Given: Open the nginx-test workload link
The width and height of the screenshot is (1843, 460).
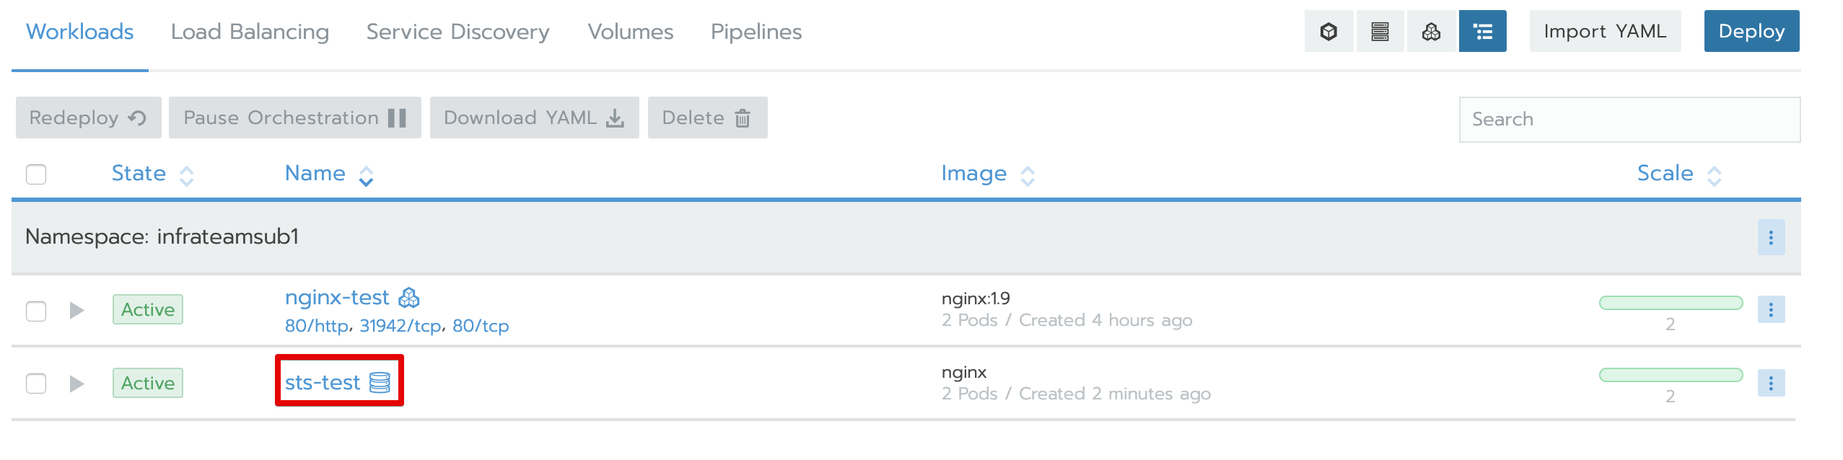Looking at the screenshot, I should pos(337,297).
